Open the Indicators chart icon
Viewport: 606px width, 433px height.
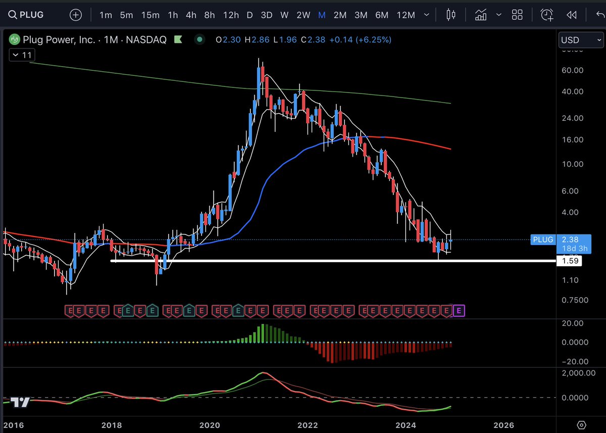[480, 15]
